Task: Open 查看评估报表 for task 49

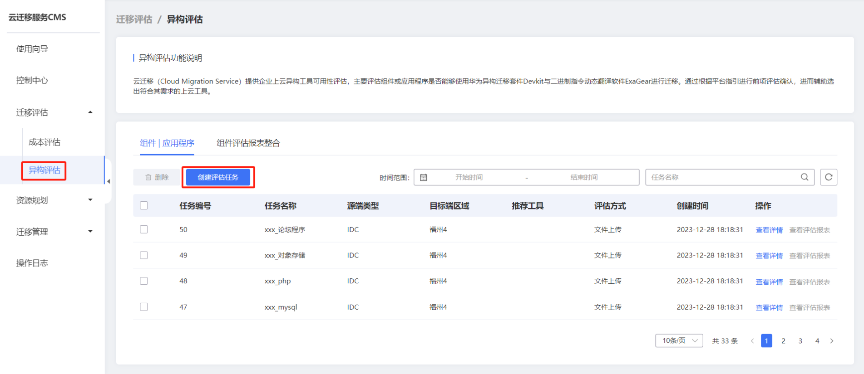Action: (x=810, y=256)
